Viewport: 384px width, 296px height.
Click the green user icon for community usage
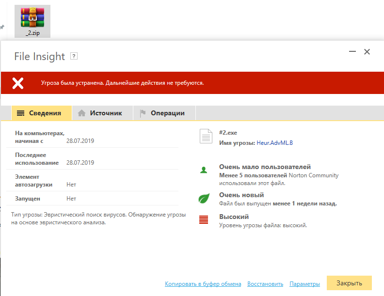pyautogui.click(x=204, y=170)
